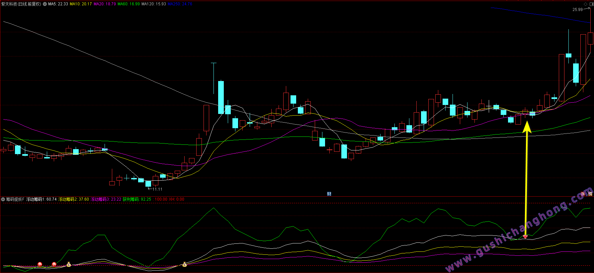
Task: Click the red gem signal icon
Action: click(x=525, y=236)
